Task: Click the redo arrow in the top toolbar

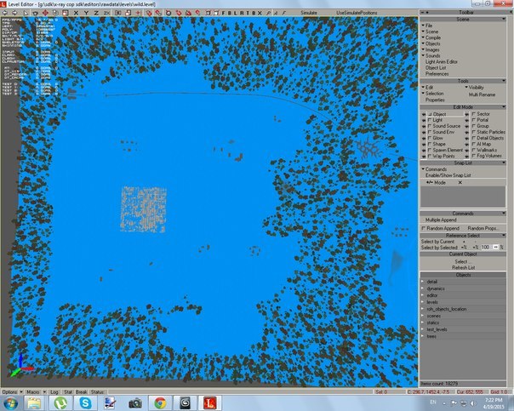Action: coord(14,13)
